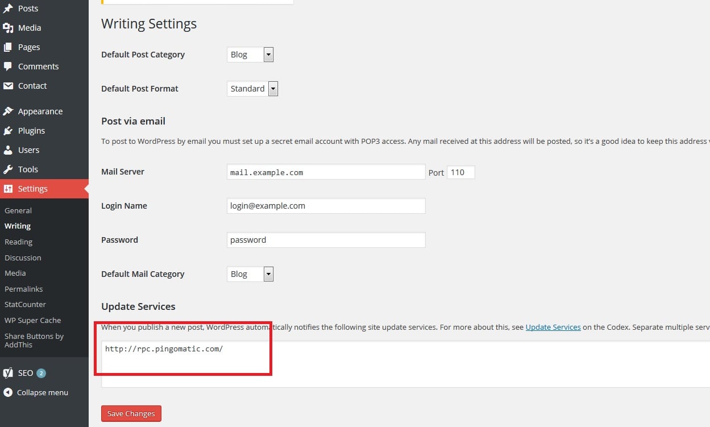This screenshot has width=710, height=427.
Task: Click the Contact envelope icon
Action: pyautogui.click(x=8, y=86)
